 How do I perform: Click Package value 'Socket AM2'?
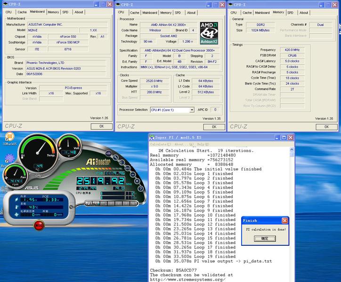169,36
